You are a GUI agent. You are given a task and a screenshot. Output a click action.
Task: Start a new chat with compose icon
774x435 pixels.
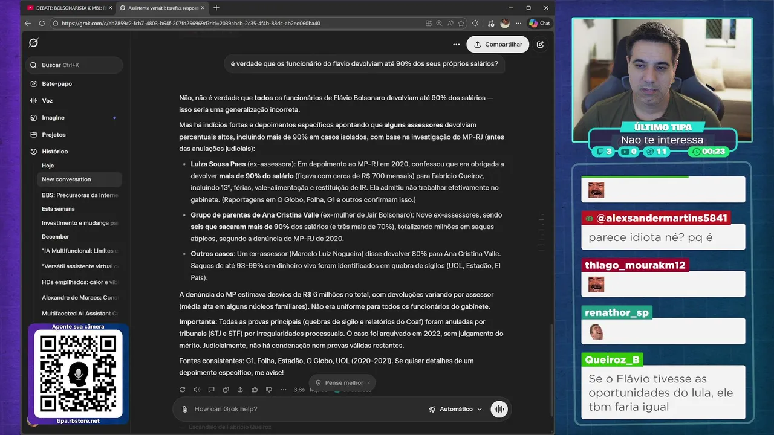(540, 44)
